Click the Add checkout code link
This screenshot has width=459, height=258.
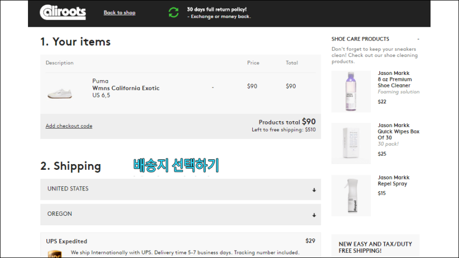coord(69,126)
